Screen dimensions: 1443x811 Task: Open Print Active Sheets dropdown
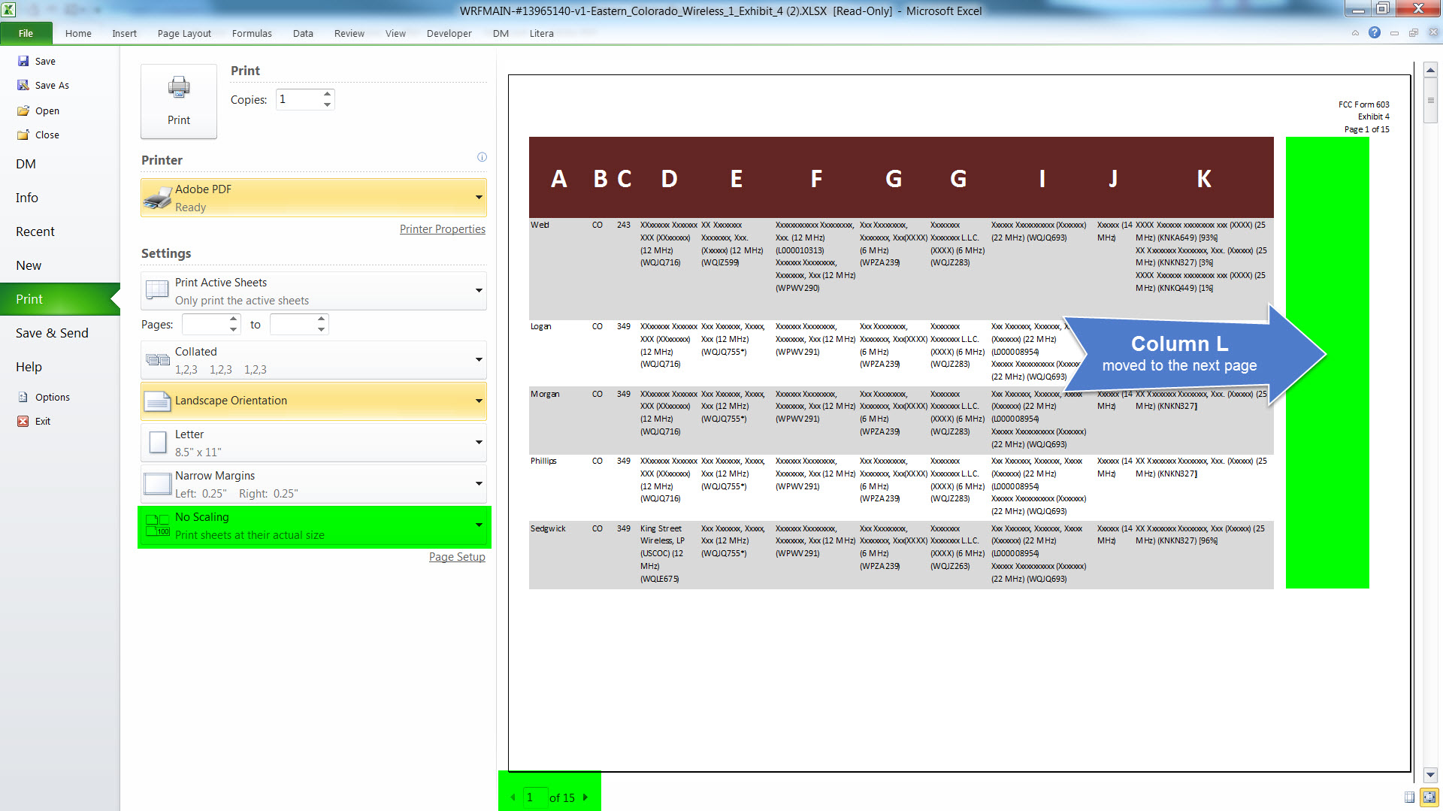coord(313,291)
